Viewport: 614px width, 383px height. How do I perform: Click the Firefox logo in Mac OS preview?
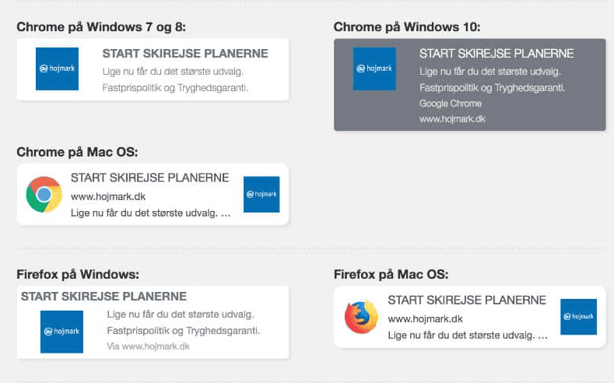tap(361, 316)
